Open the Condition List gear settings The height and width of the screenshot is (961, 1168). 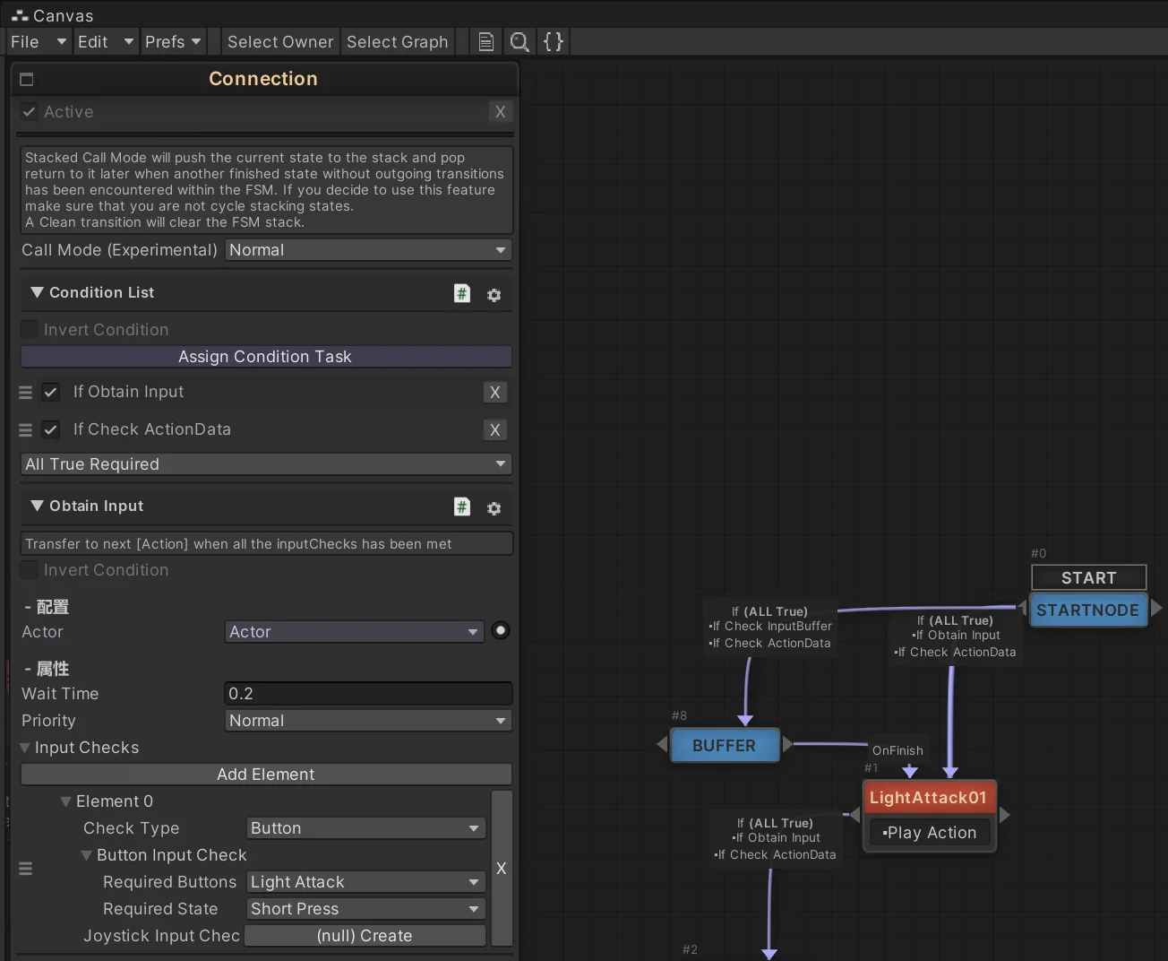coord(494,295)
